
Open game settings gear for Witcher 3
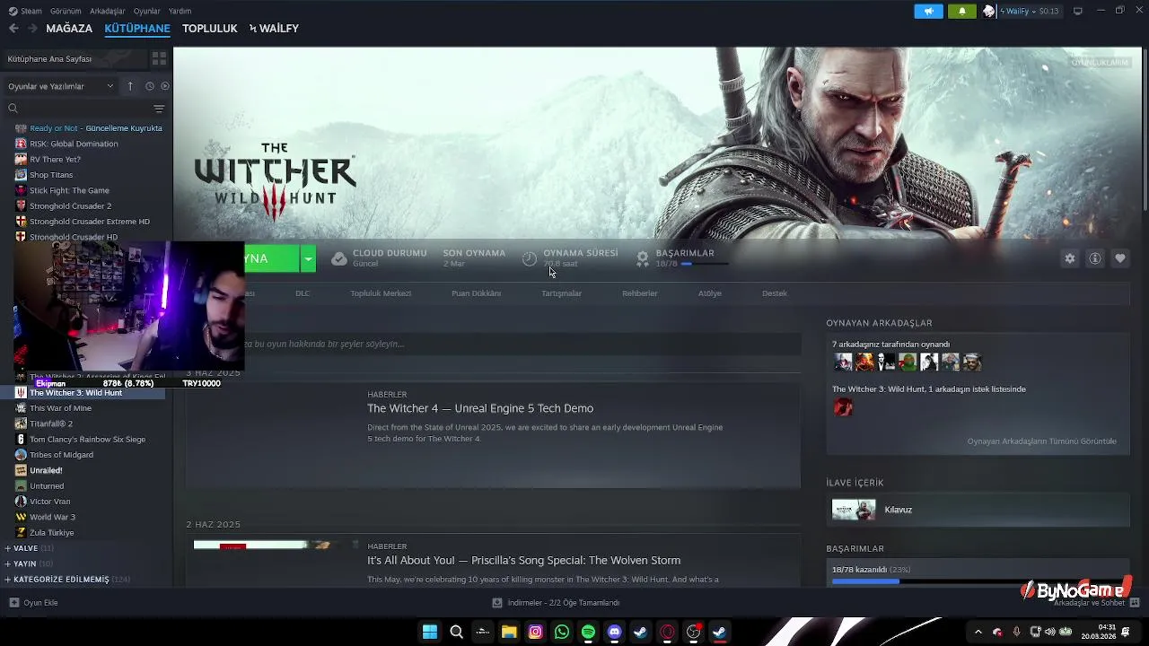1070,258
